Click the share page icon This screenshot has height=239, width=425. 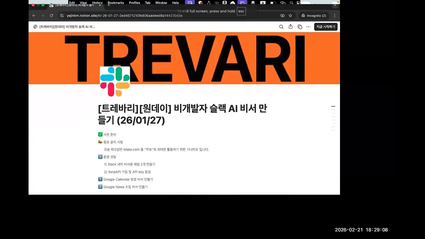(291, 27)
